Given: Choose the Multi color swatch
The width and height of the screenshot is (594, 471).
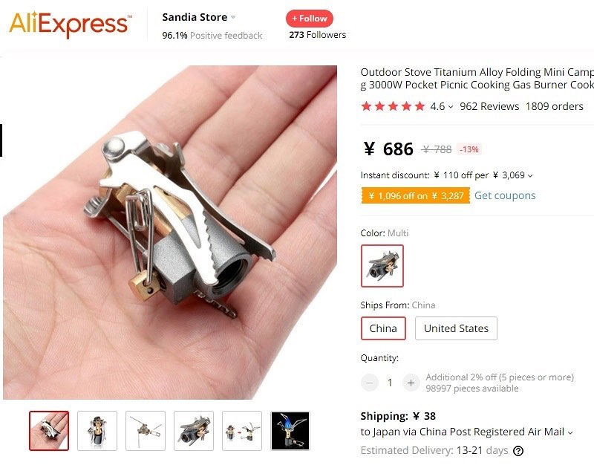Looking at the screenshot, I should (x=382, y=266).
